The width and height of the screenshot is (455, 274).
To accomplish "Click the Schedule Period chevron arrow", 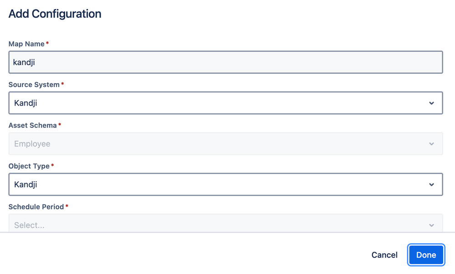I will [x=431, y=225].
